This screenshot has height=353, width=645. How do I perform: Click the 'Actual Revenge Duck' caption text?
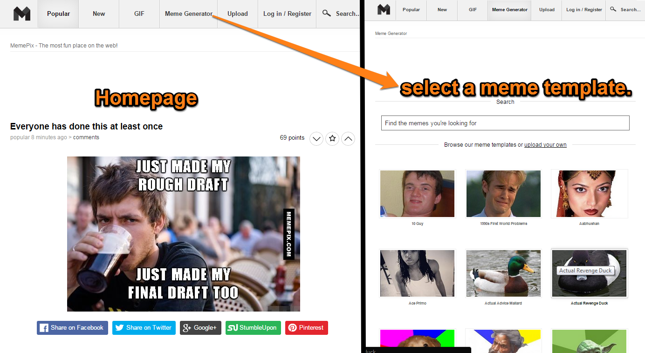coord(589,304)
